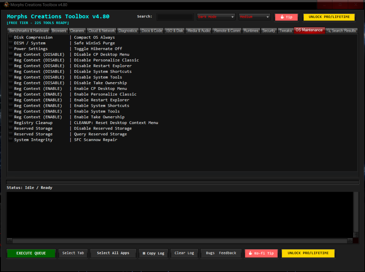Tick the Reset Desktop Context Menu cleanup checkbox
This screenshot has height=272, width=365.
tap(11, 123)
